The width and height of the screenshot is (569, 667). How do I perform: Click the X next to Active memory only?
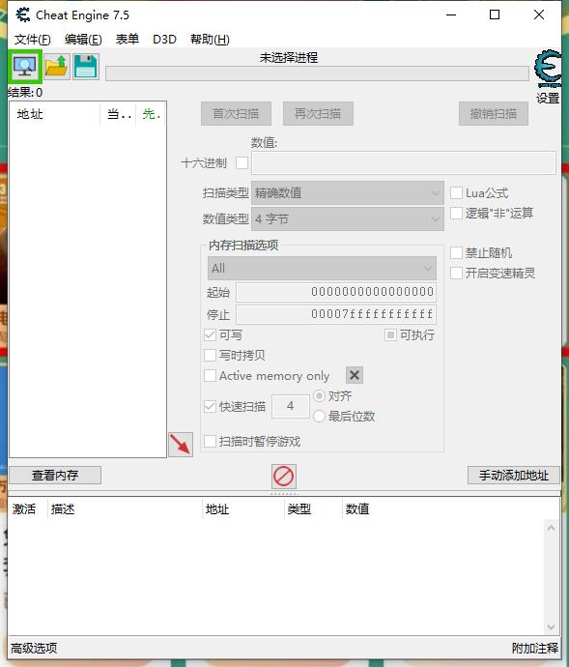[x=355, y=375]
